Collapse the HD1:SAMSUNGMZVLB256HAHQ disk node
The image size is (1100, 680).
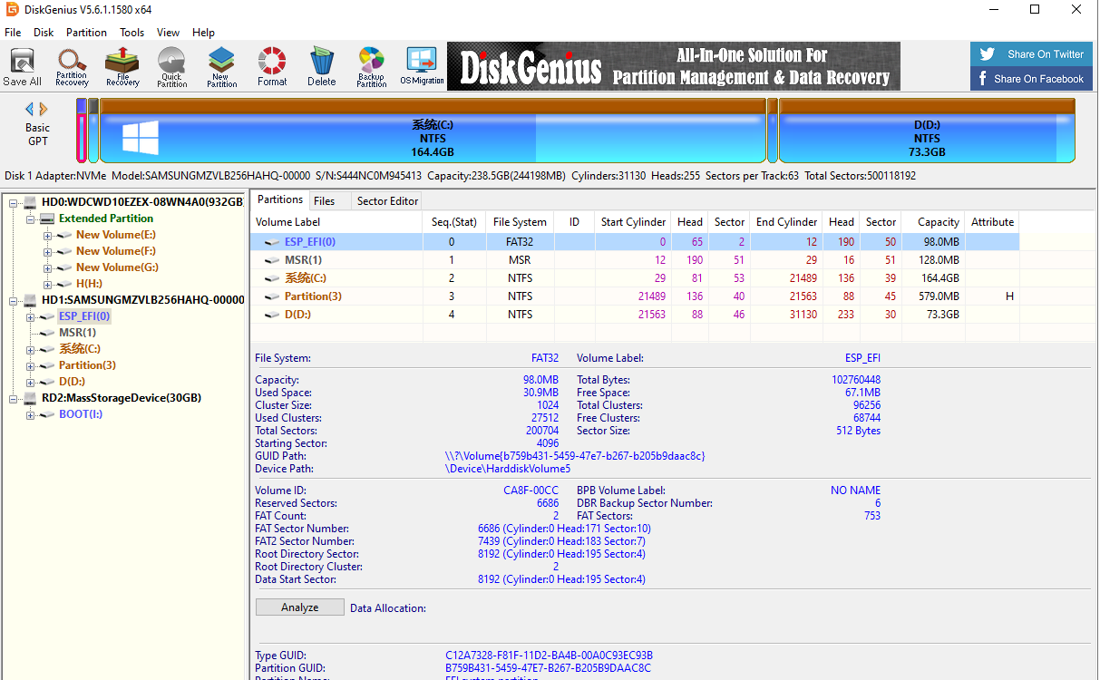coord(14,300)
